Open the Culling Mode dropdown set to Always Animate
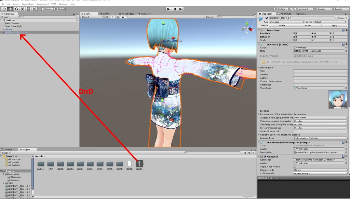 (x=320, y=173)
